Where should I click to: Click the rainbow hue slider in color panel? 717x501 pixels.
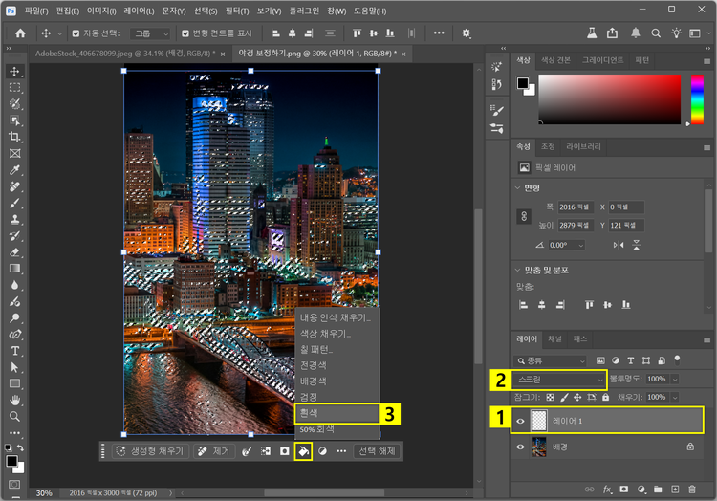point(697,98)
